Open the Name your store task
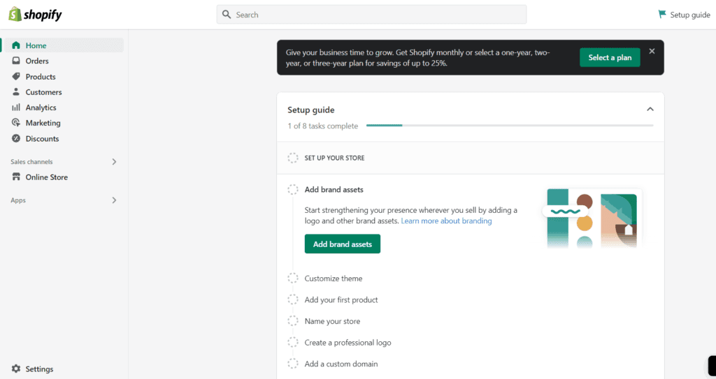Image resolution: width=716 pixels, height=379 pixels. tap(332, 321)
